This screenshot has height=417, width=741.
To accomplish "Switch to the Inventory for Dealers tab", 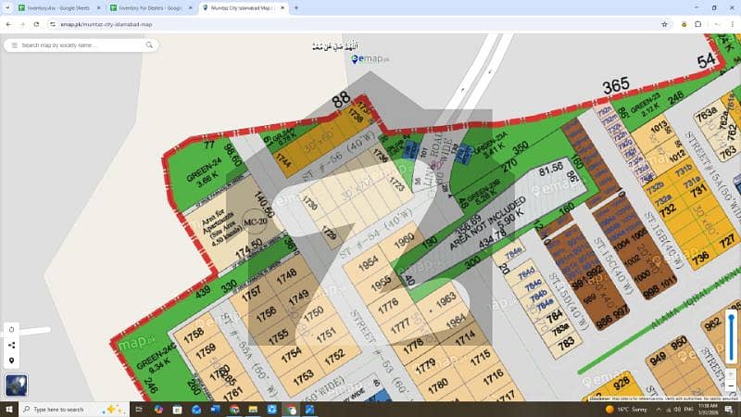I will click(x=144, y=7).
